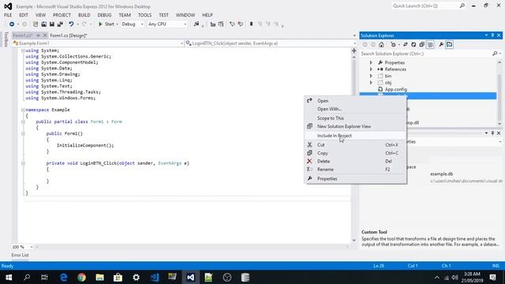This screenshot has height=284, width=505.
Task: Open the TOOLS menu
Action: pos(144,15)
